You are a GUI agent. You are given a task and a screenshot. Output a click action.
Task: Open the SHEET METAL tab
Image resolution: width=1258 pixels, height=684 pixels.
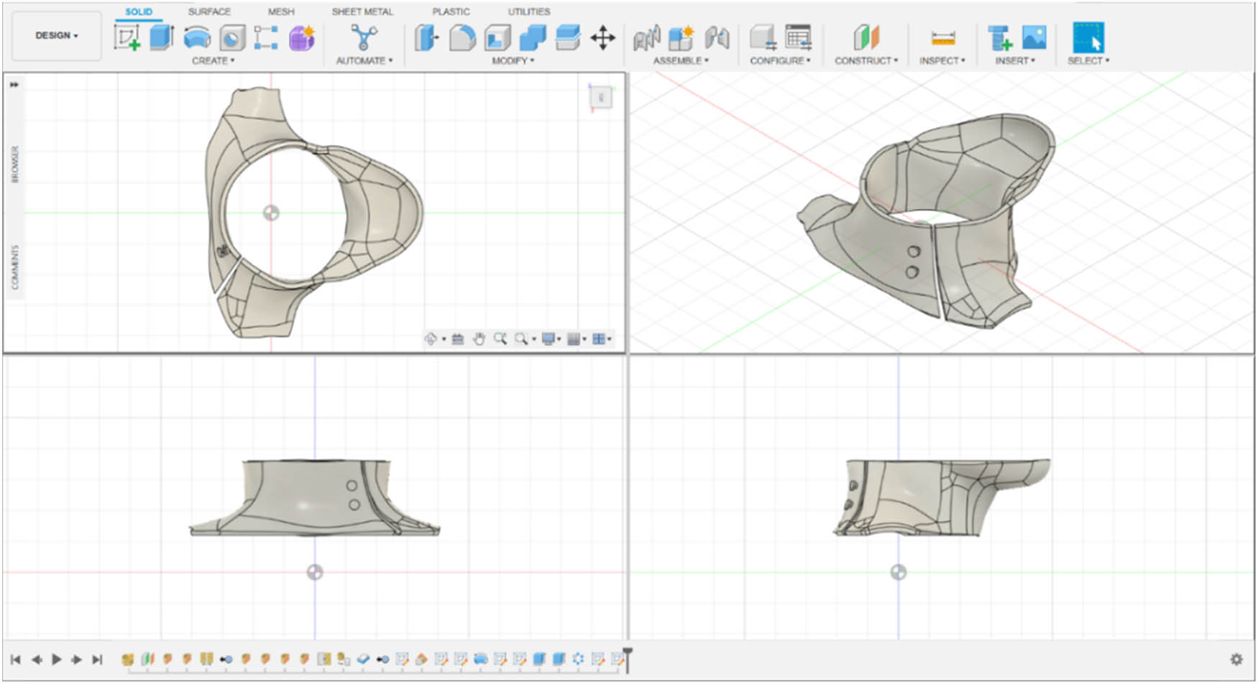[x=362, y=11]
